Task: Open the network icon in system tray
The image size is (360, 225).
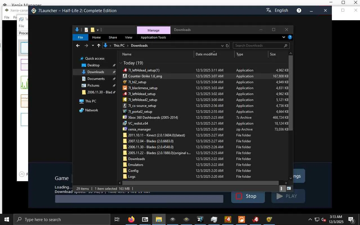Action: click(x=317, y=219)
